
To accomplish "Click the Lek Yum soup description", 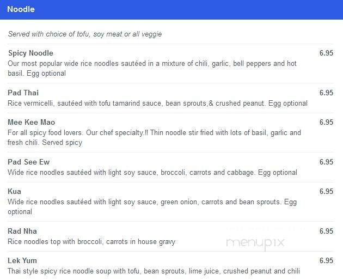I will (154, 271).
